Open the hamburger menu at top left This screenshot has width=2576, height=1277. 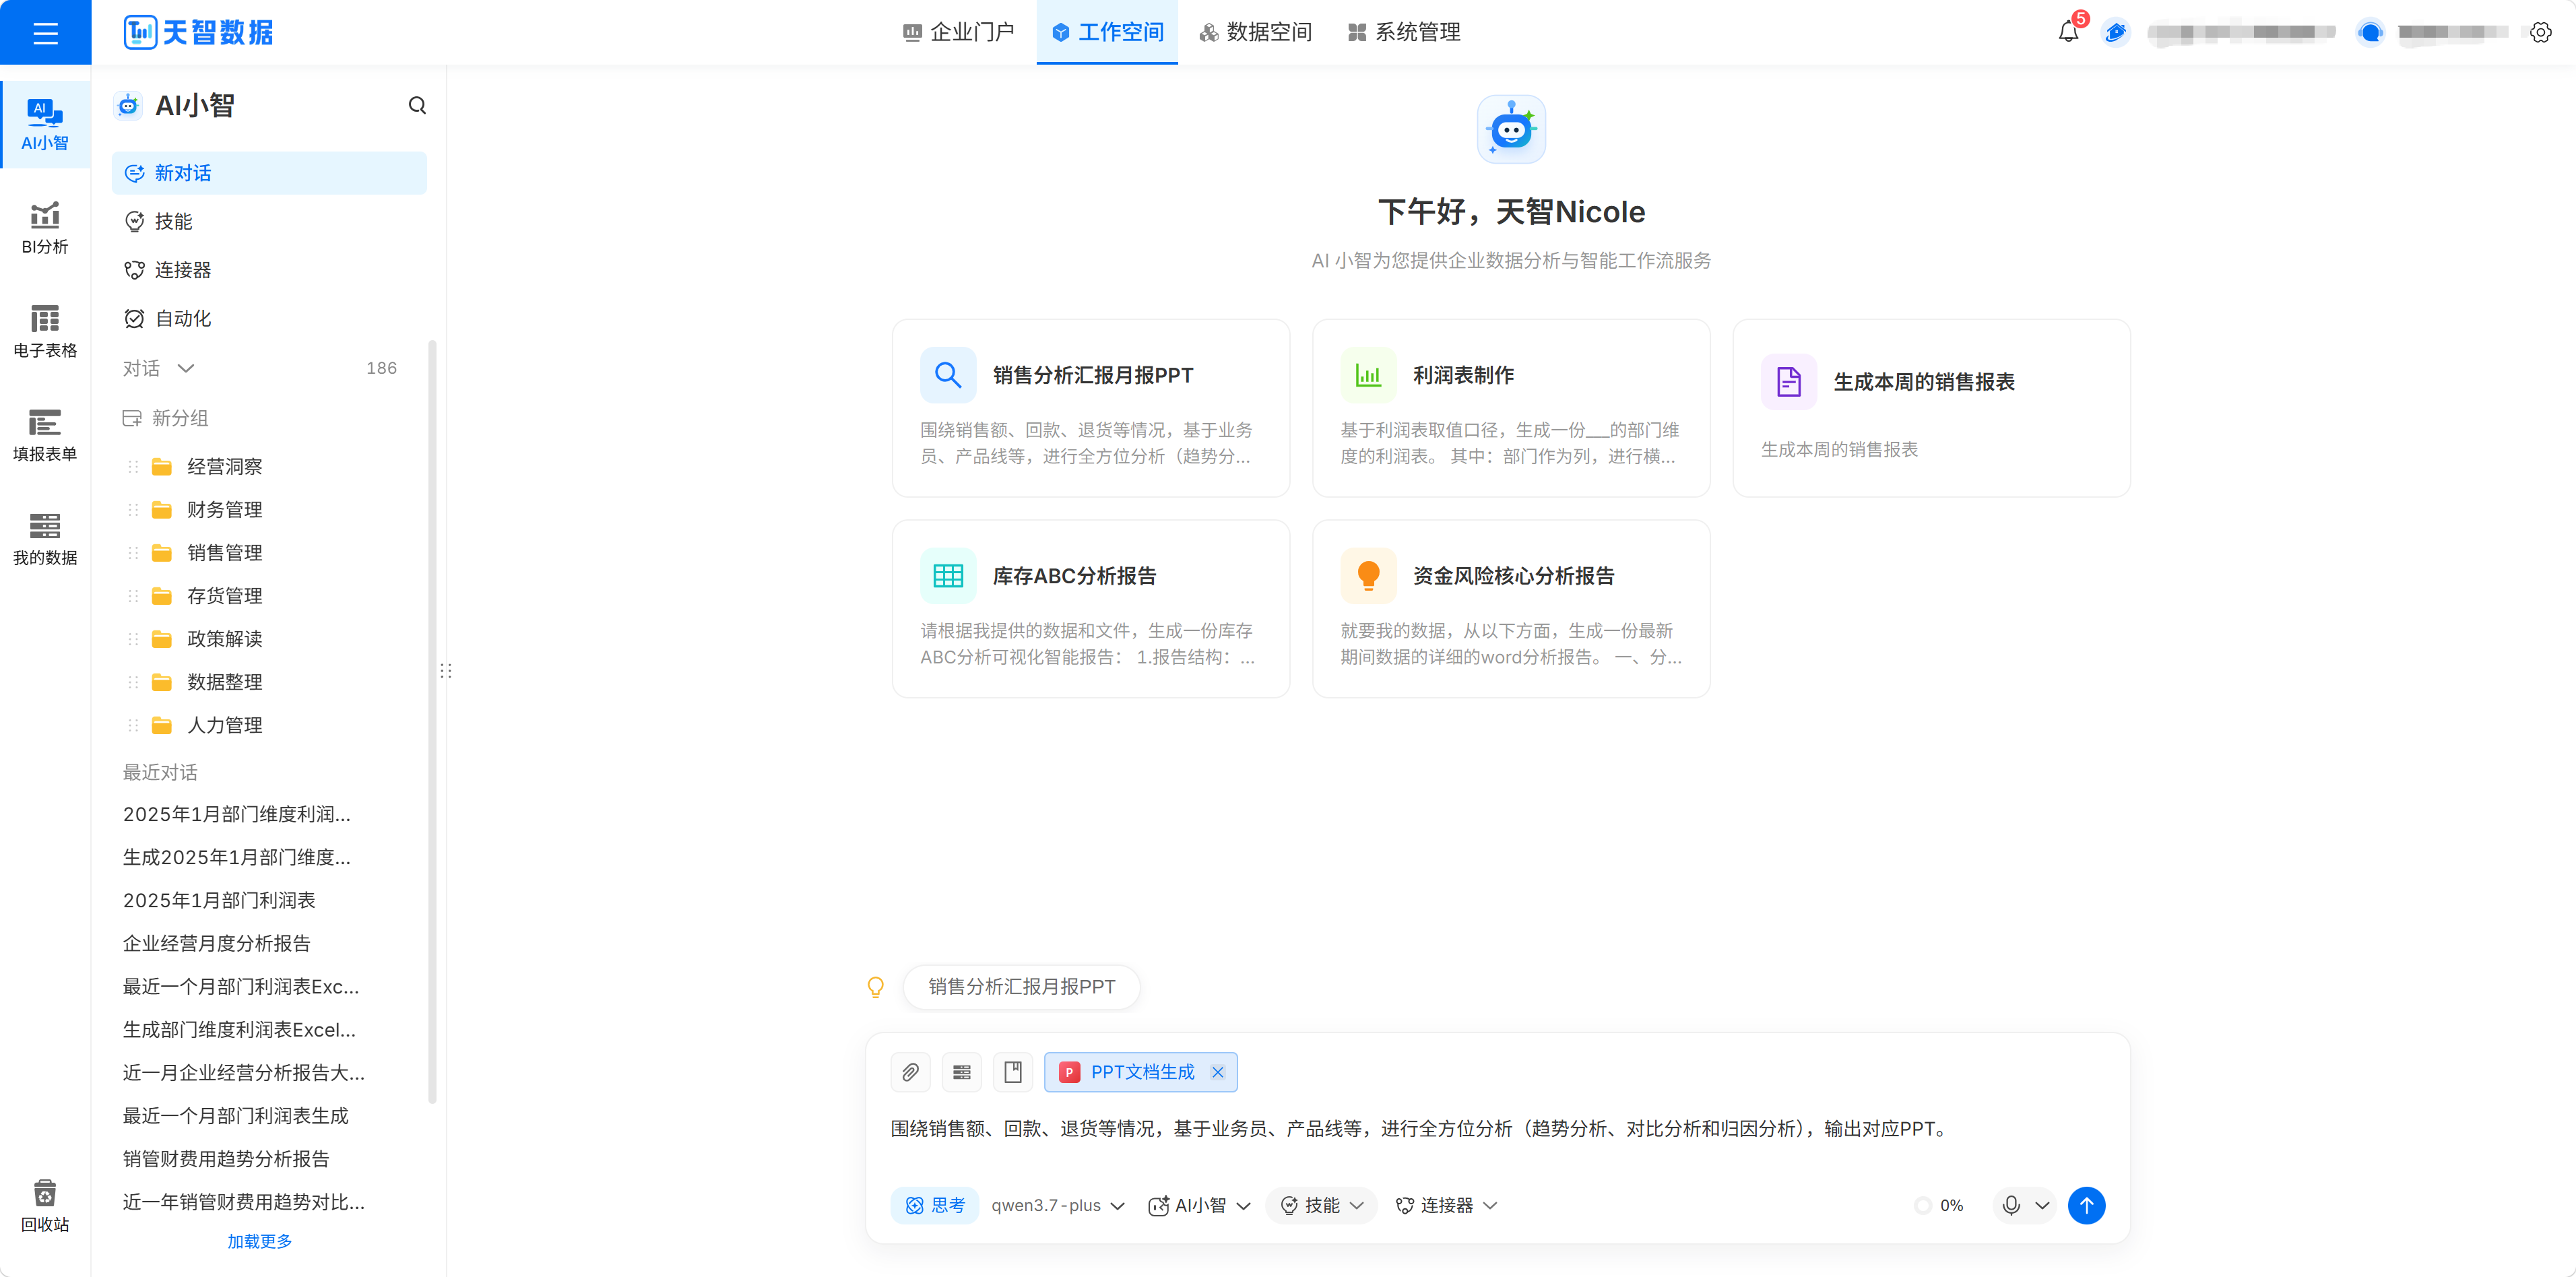coord(45,33)
